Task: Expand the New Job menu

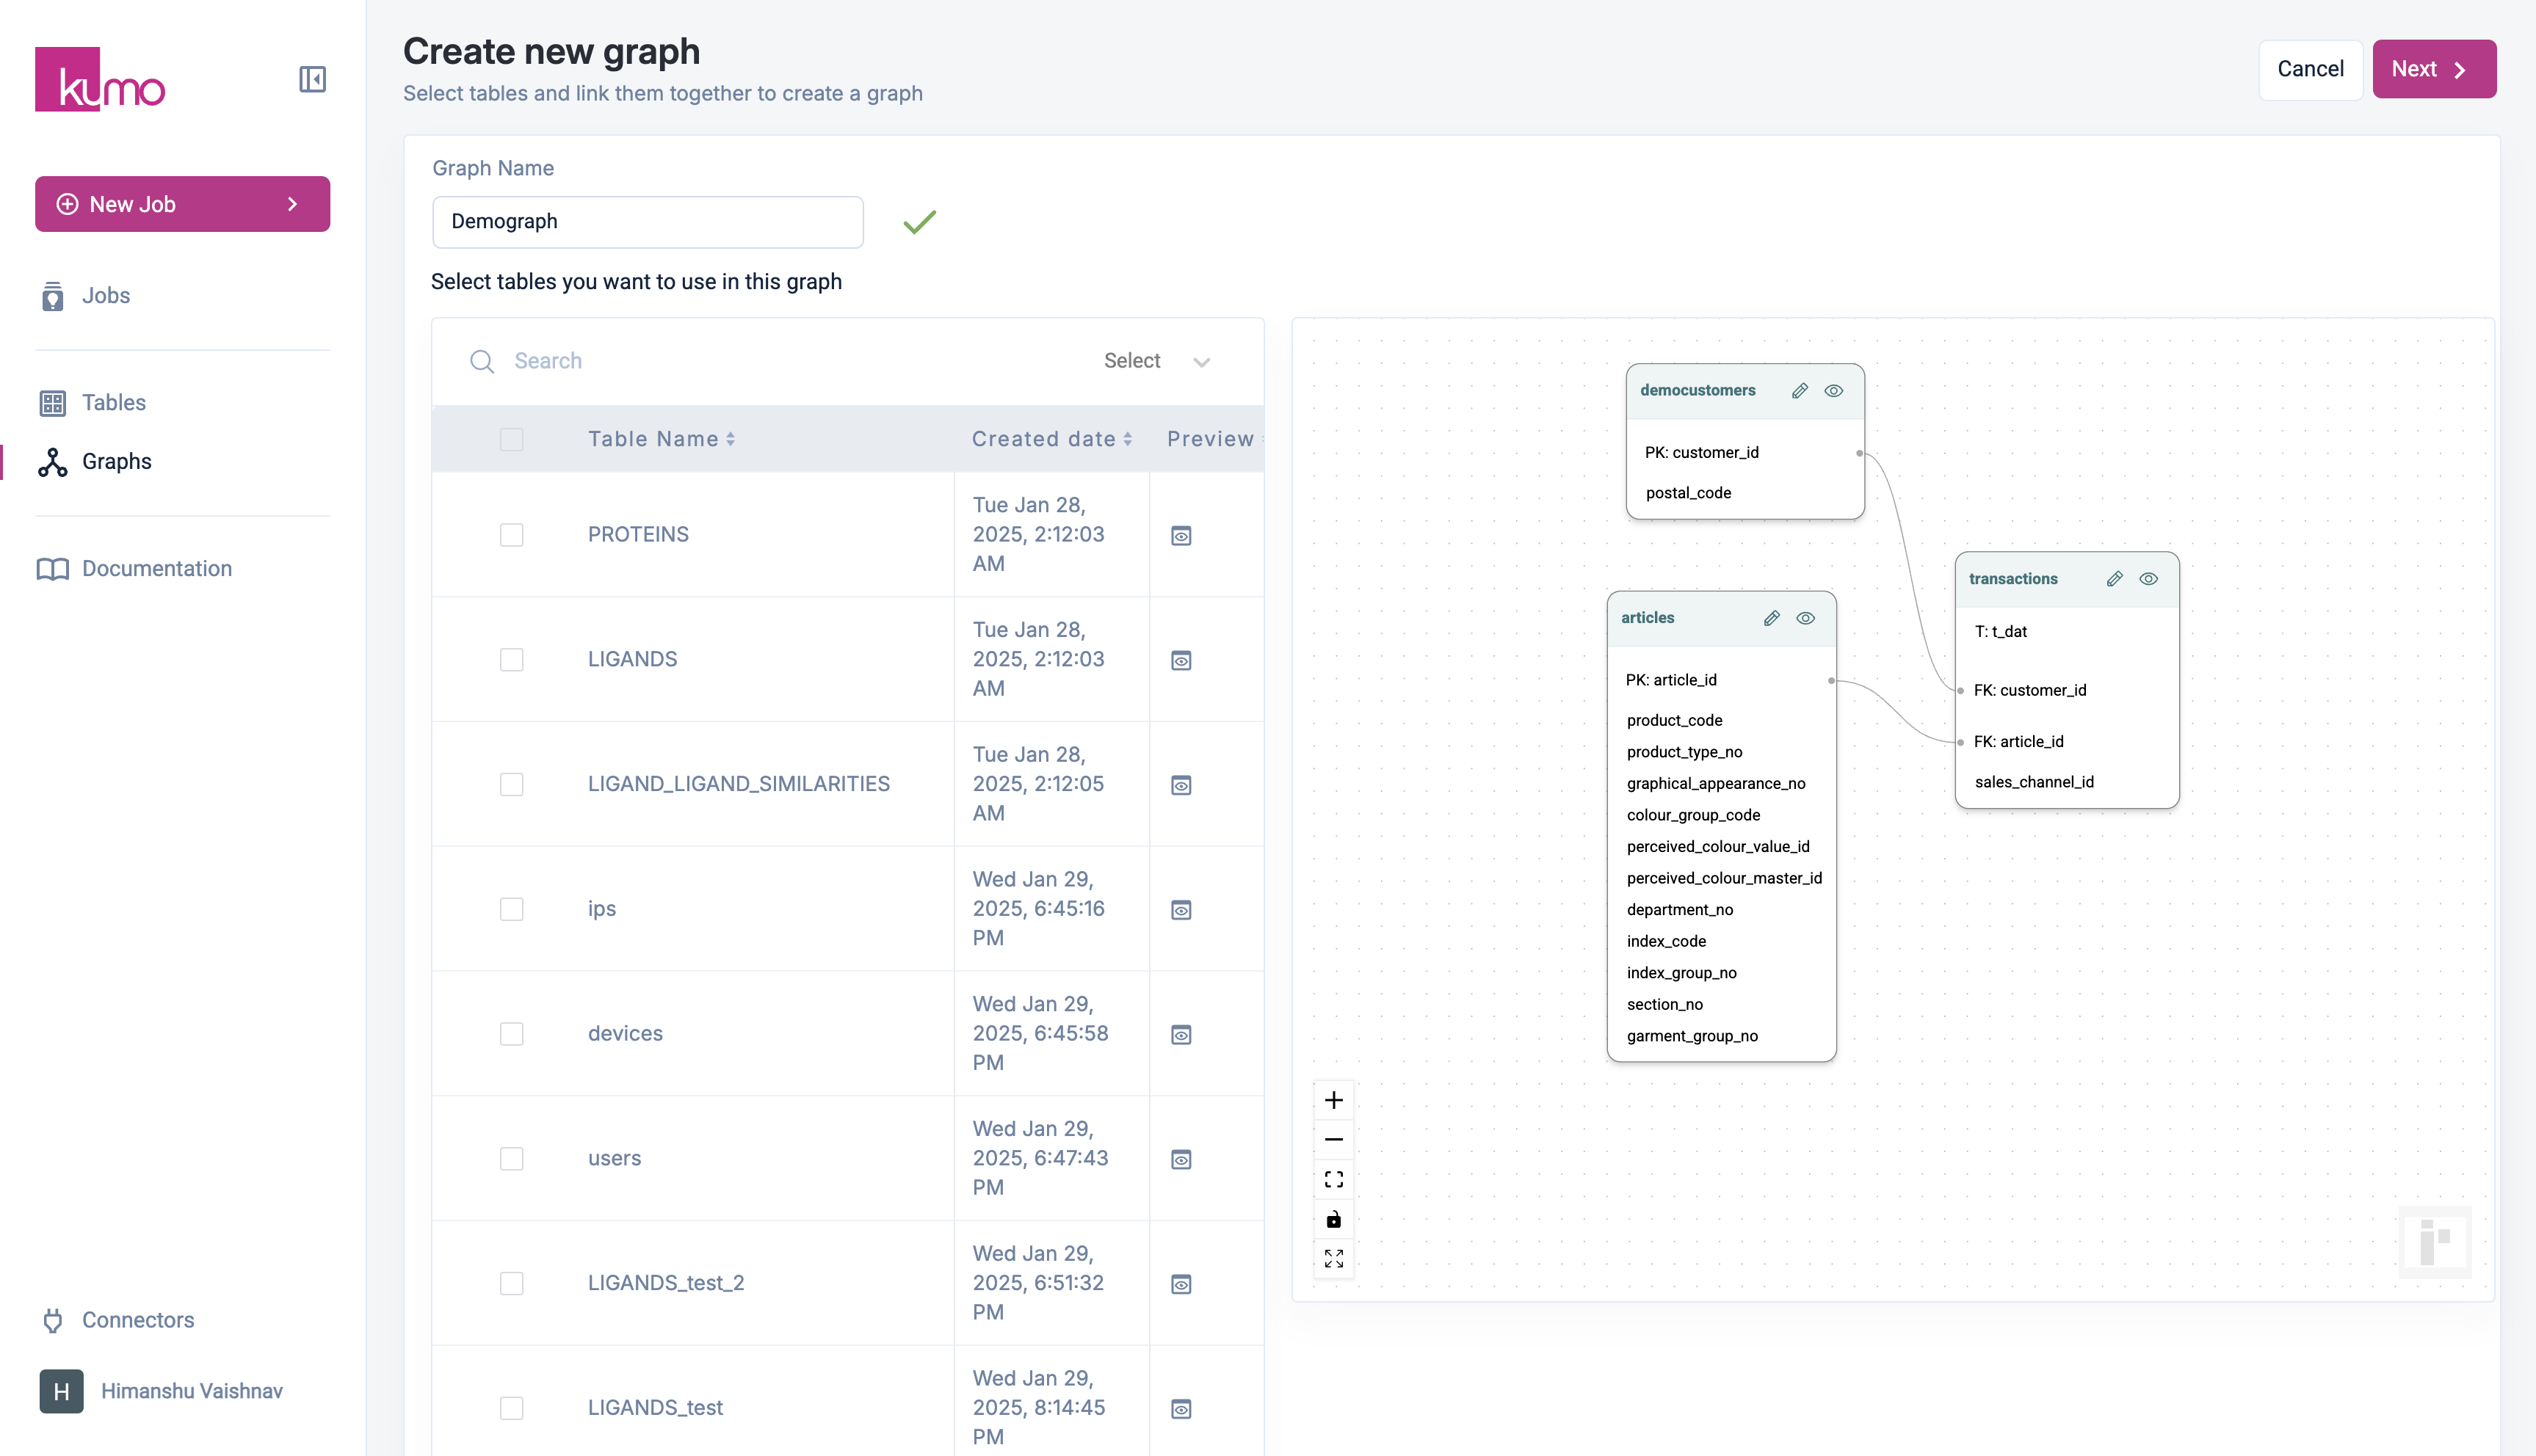Action: [182, 204]
